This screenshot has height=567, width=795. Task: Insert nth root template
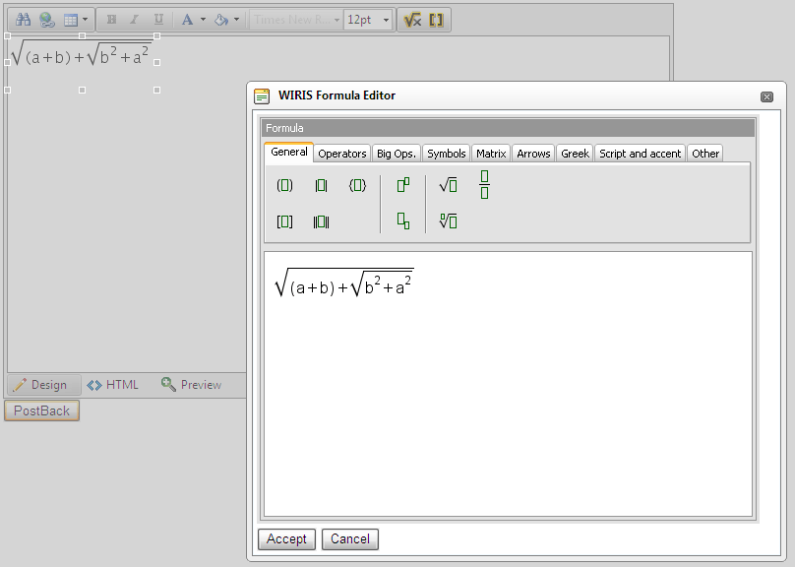(x=449, y=221)
